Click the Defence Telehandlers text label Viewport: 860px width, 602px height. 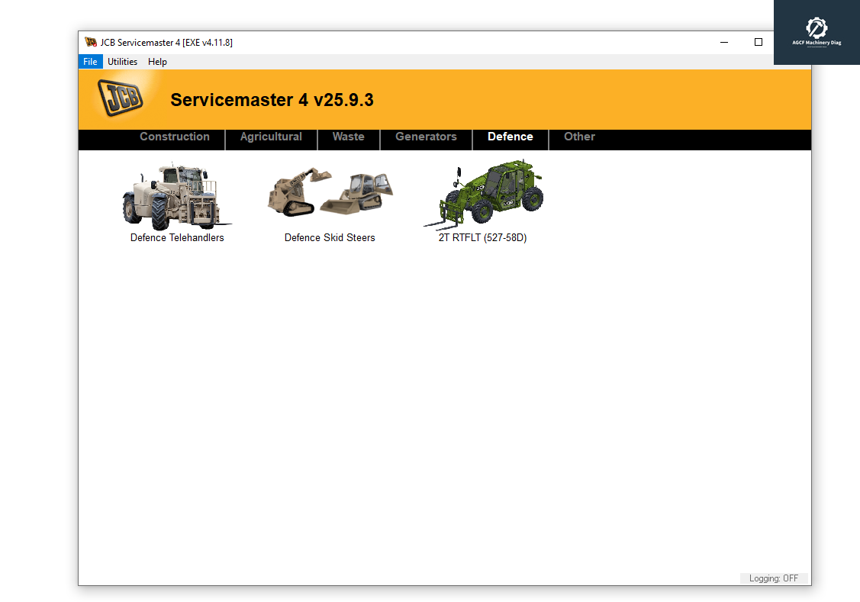(177, 238)
